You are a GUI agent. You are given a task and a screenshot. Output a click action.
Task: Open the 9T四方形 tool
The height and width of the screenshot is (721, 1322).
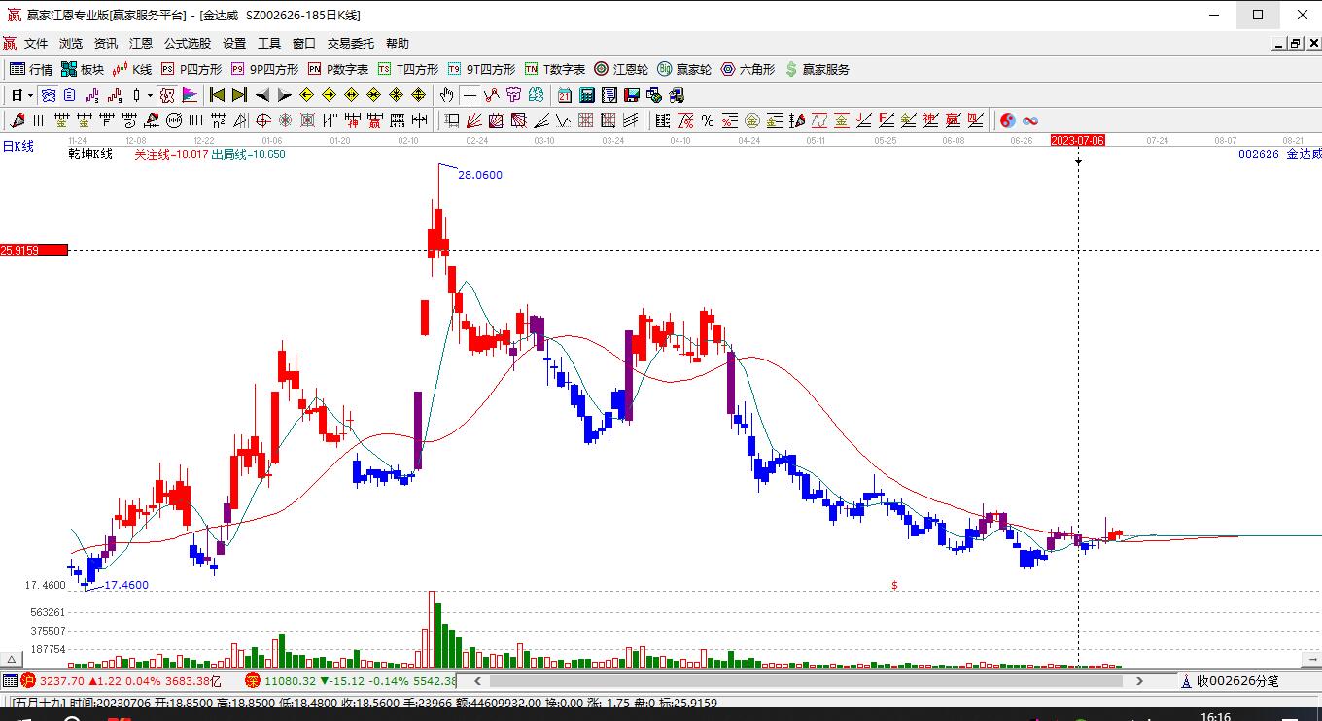[x=481, y=69]
